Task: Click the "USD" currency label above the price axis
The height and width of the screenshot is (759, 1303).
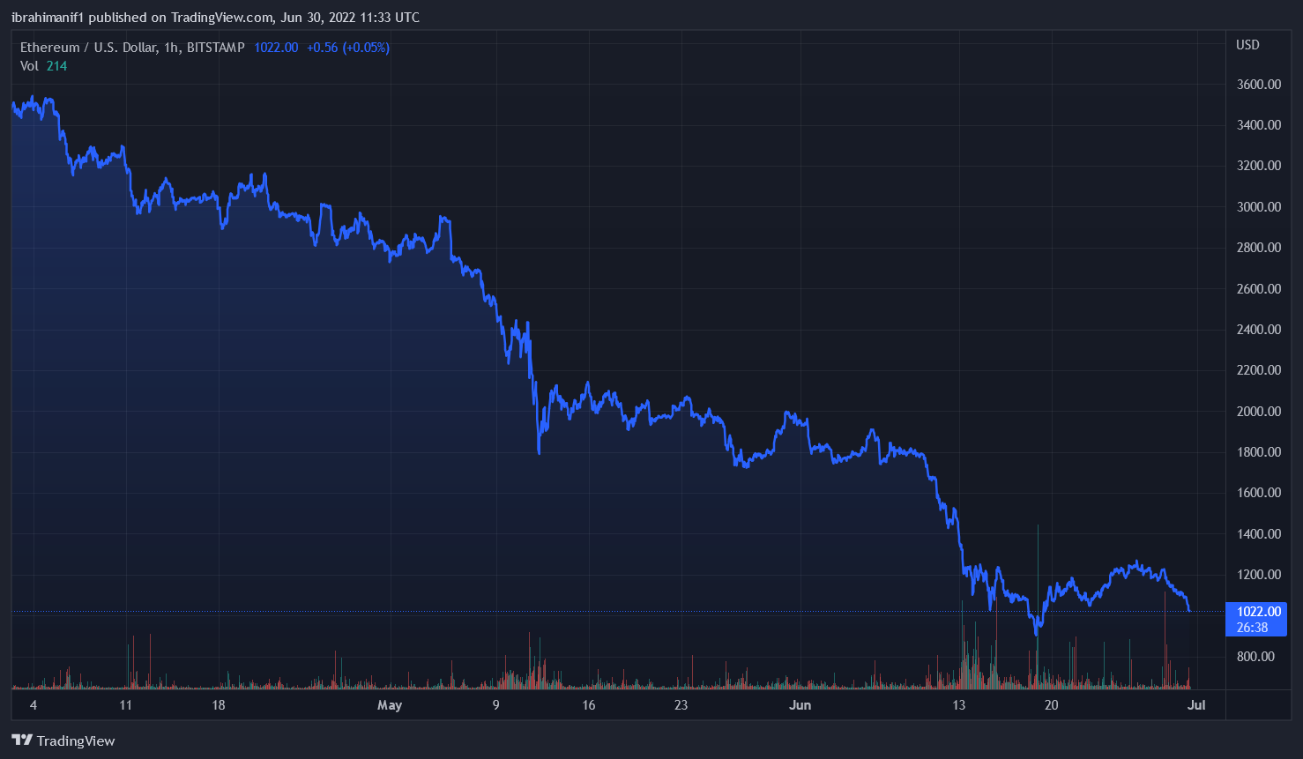Action: tap(1247, 45)
